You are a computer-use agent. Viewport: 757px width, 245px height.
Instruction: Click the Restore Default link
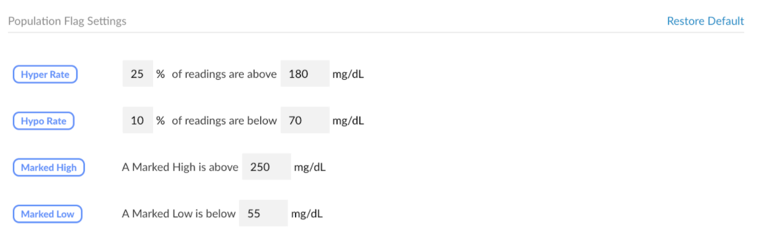point(705,21)
